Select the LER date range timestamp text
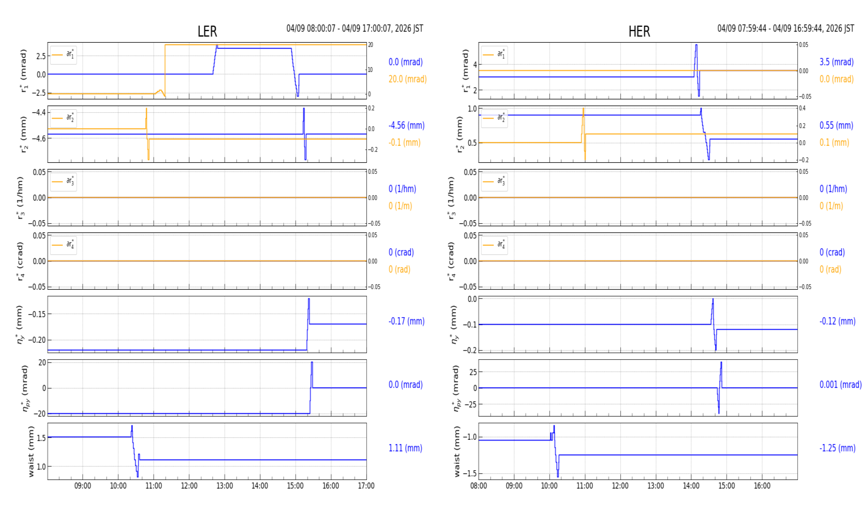 [x=355, y=29]
